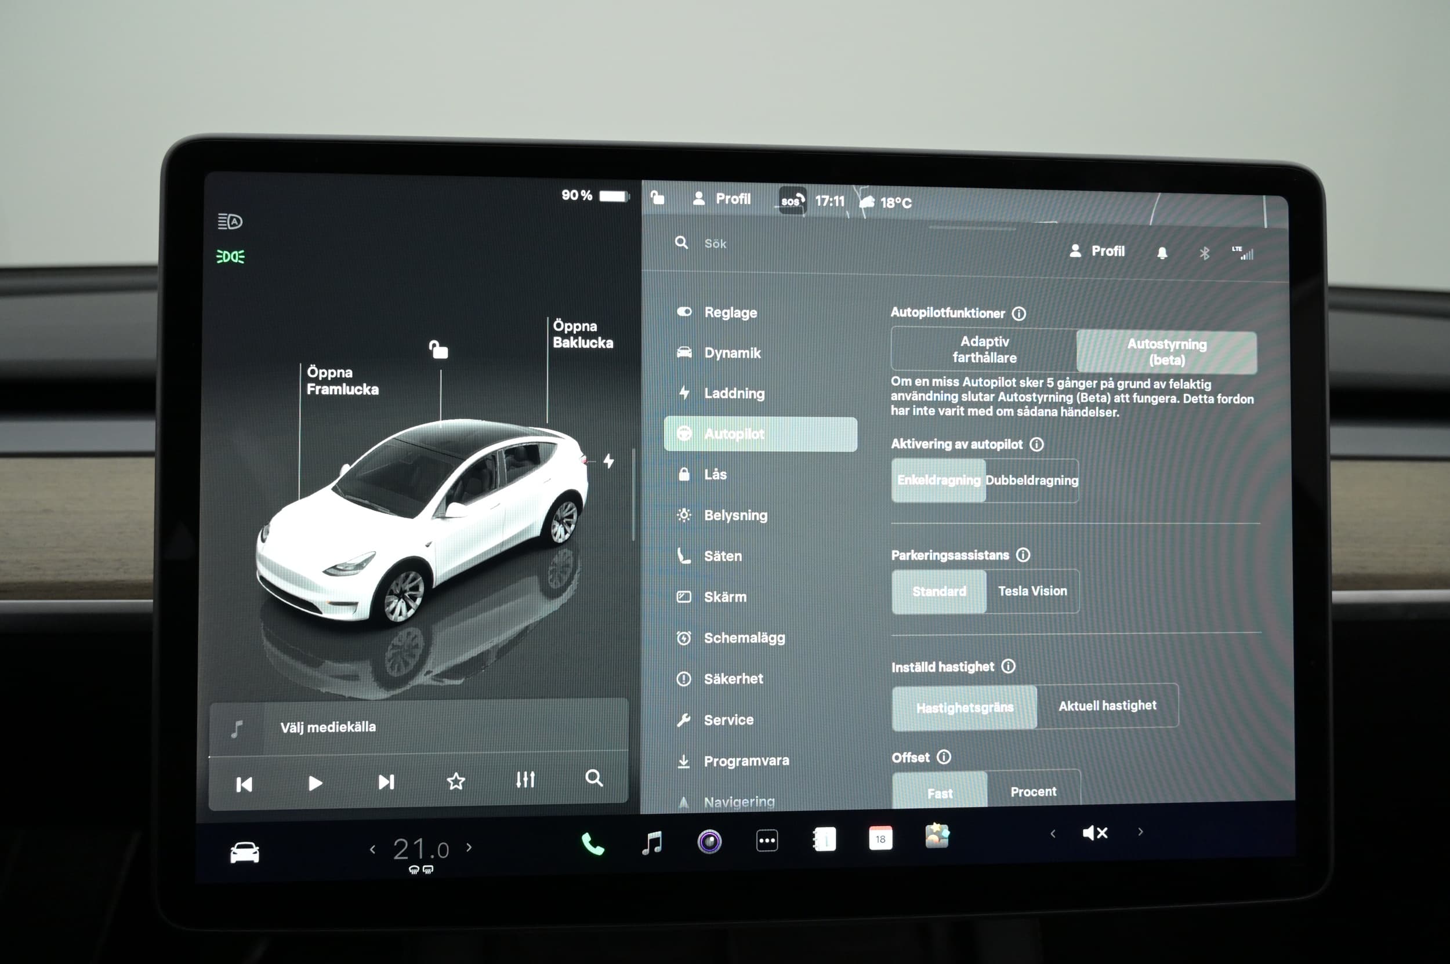
Task: Open notifications bell icon
Action: 1162,253
